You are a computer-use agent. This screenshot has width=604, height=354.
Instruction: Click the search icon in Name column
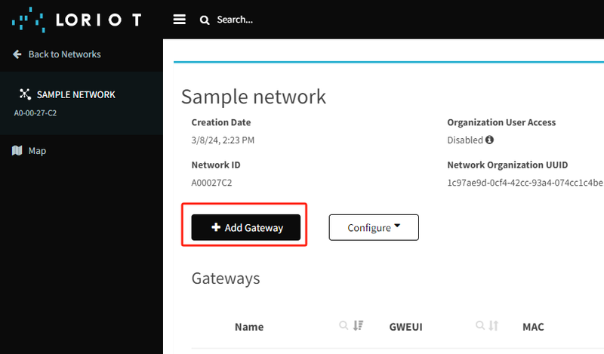[x=344, y=326]
